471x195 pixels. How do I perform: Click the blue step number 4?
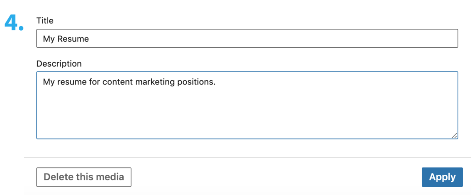point(14,23)
